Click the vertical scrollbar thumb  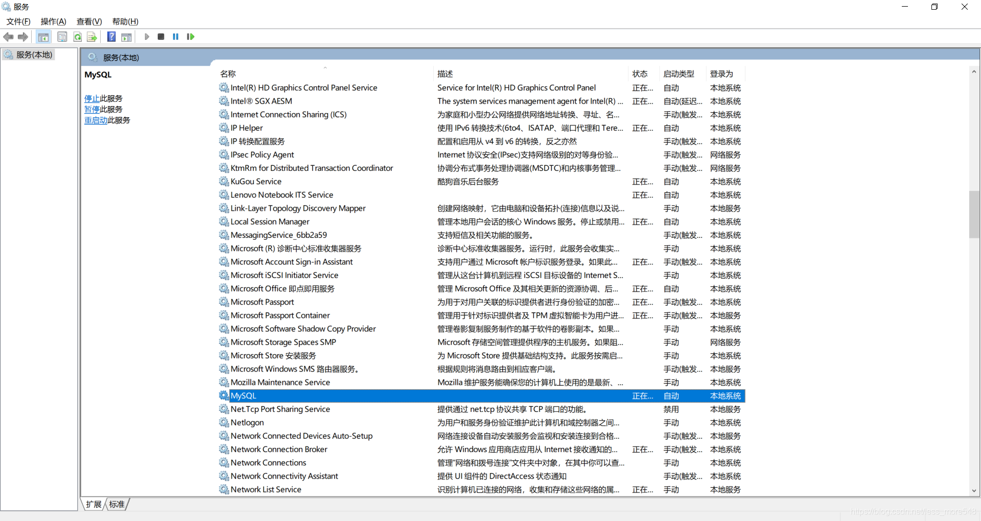click(974, 214)
